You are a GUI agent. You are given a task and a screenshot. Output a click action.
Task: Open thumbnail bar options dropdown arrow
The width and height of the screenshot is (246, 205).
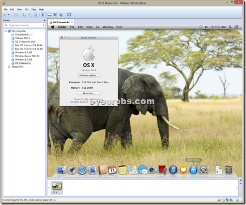tap(241, 184)
